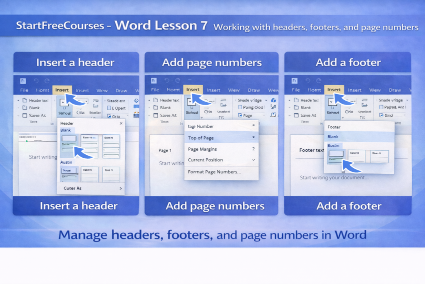Click the Footer text label in the footer document
Screen dimensions: 425x284
pos(311,150)
